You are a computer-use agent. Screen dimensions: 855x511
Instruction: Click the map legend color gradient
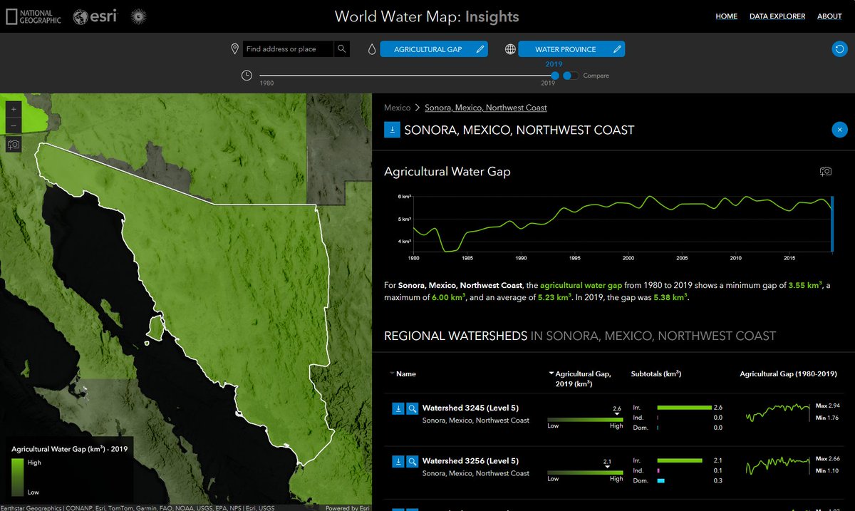19,478
